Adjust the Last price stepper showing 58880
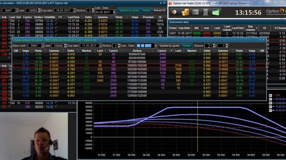 (x=39, y=11)
